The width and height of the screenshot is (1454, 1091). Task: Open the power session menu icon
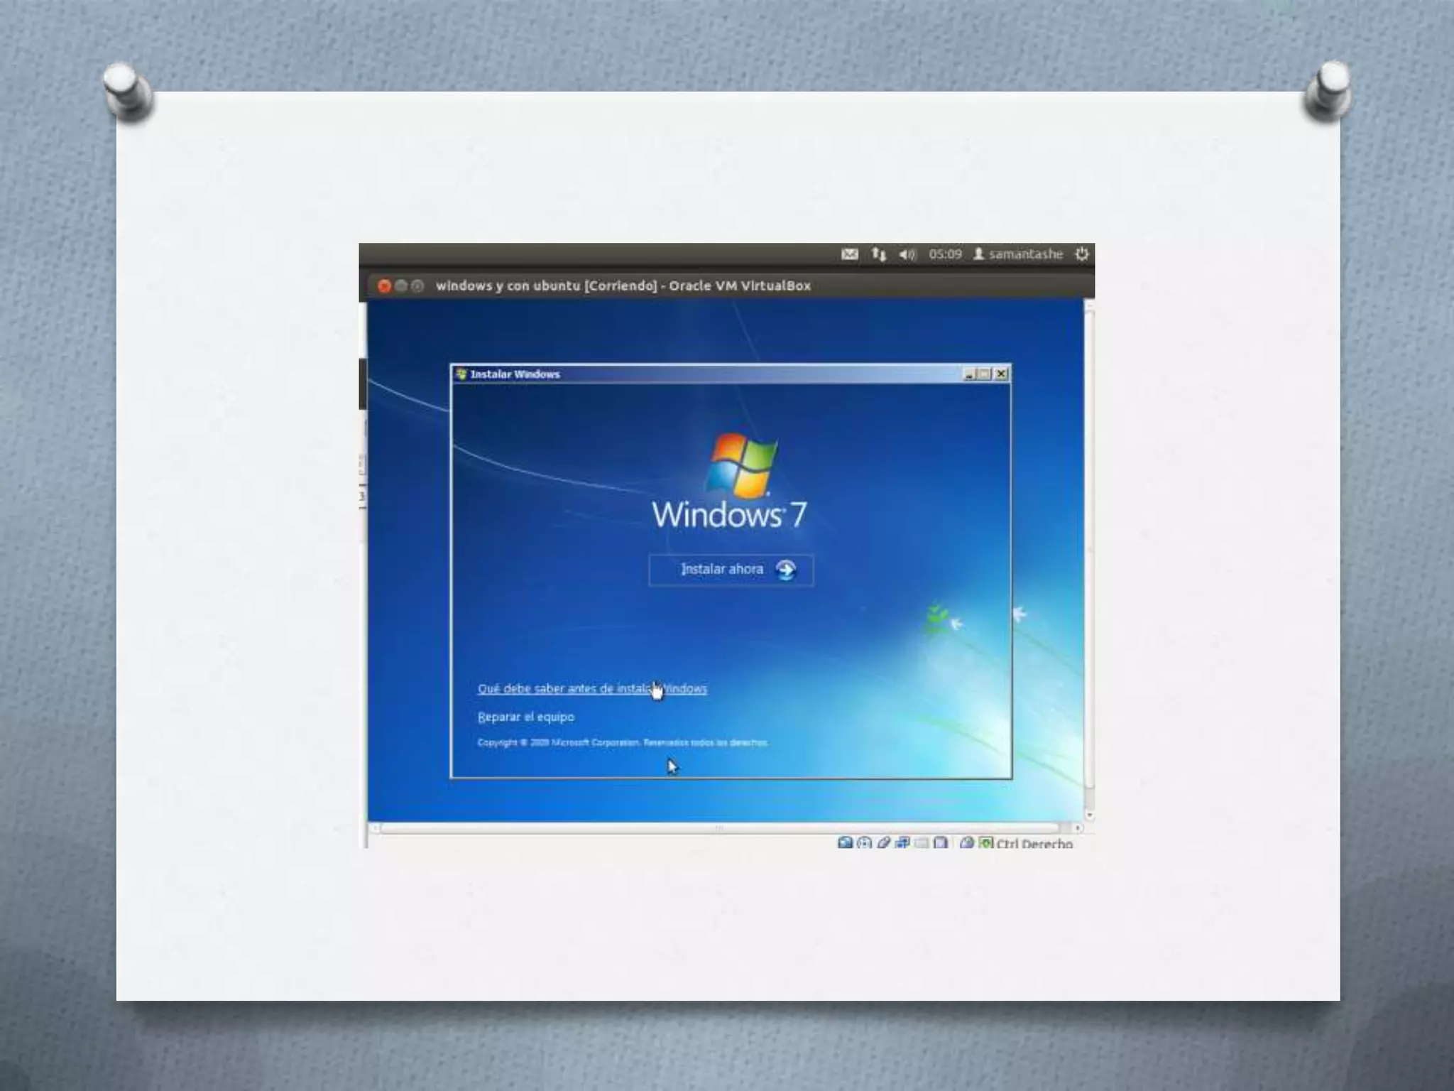[1081, 254]
